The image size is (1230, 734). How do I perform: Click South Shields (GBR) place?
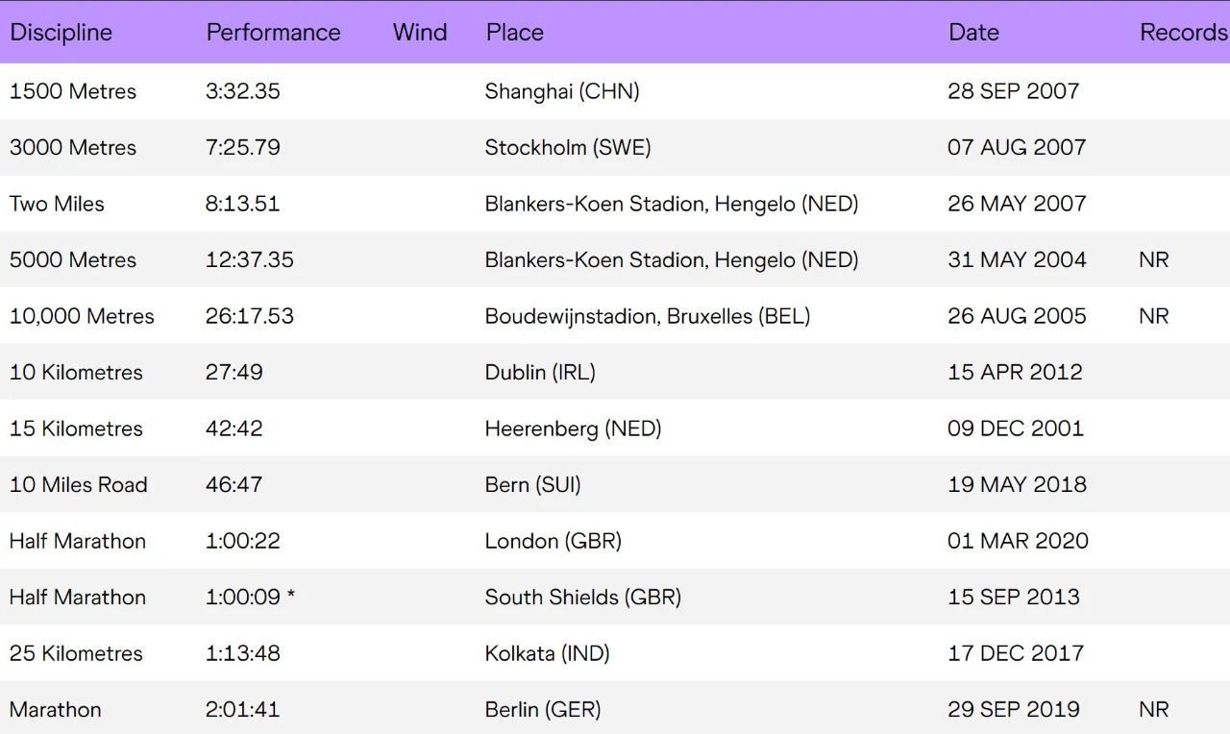coord(582,598)
